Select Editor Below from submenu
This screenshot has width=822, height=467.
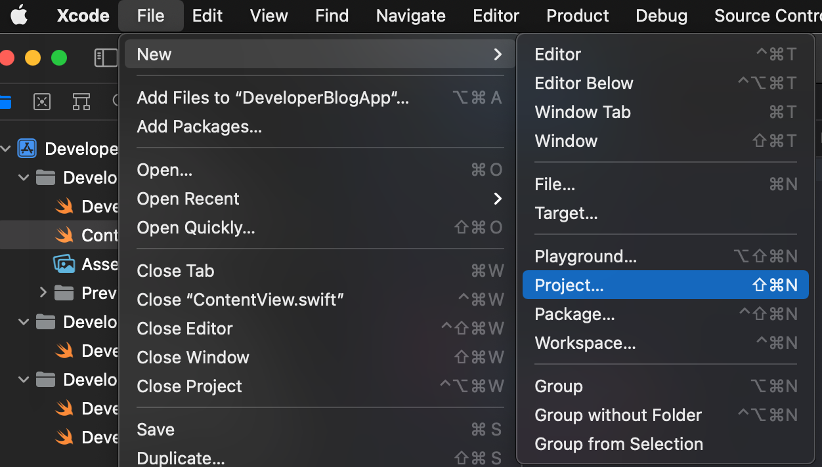click(666, 83)
